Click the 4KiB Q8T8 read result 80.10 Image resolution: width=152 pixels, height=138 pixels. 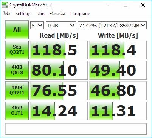tap(59, 70)
